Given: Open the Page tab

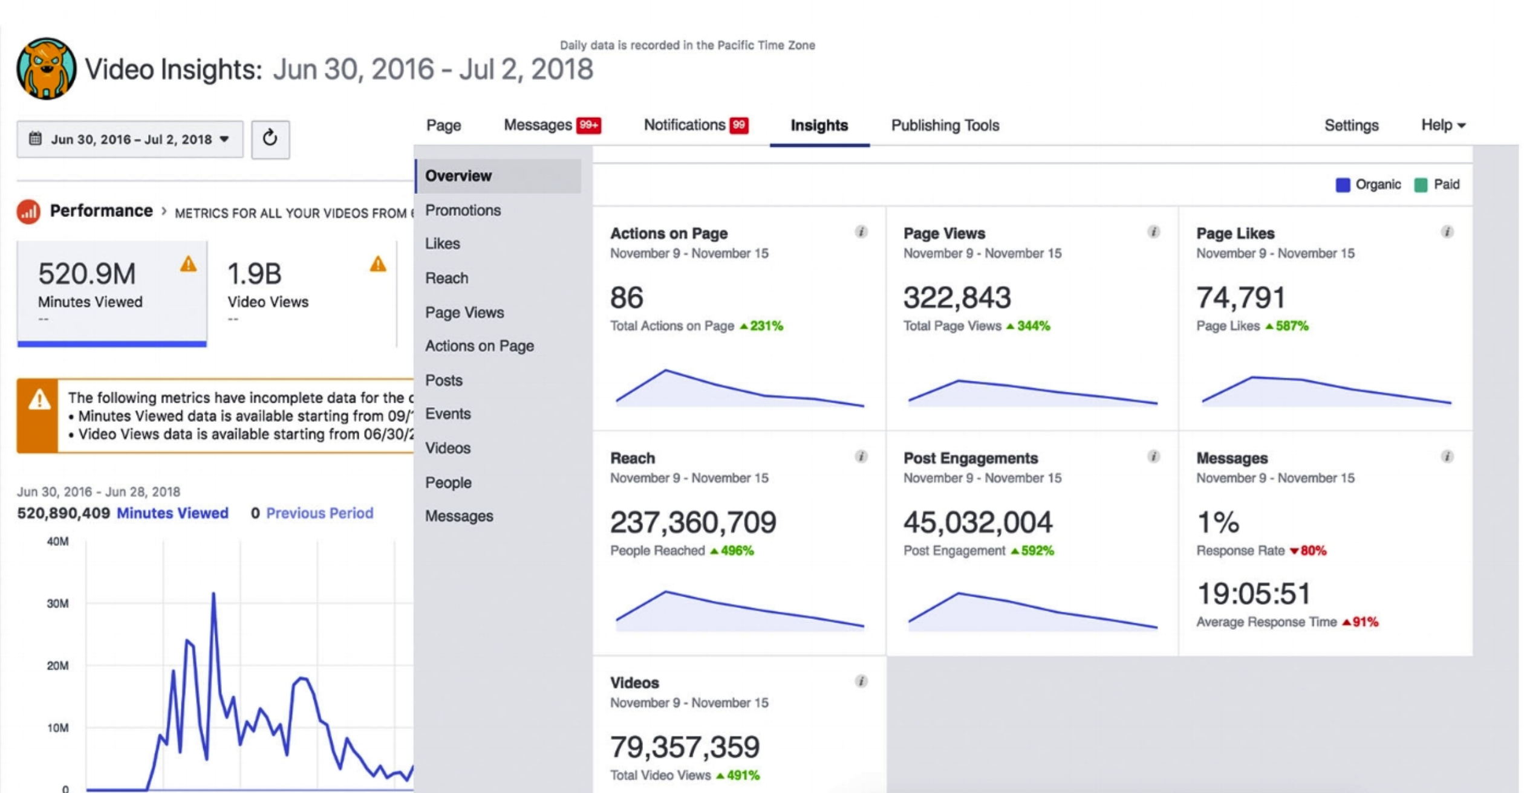Looking at the screenshot, I should tap(443, 125).
